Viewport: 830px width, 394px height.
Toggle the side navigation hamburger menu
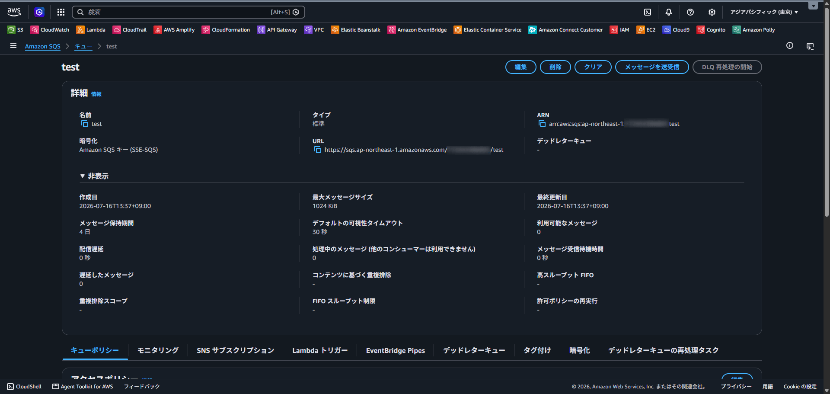coord(13,46)
